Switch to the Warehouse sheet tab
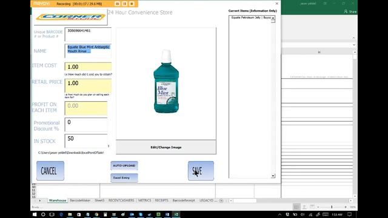The image size is (388, 218). [x=58, y=200]
